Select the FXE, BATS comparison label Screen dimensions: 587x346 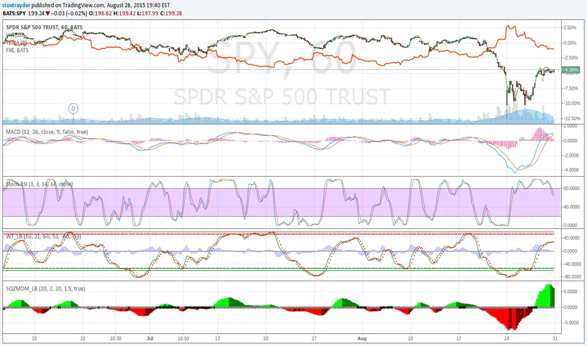(x=17, y=50)
